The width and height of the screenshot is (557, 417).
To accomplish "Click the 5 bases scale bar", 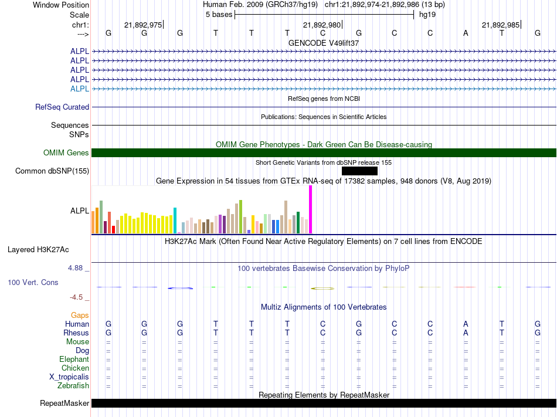I will 324,15.
